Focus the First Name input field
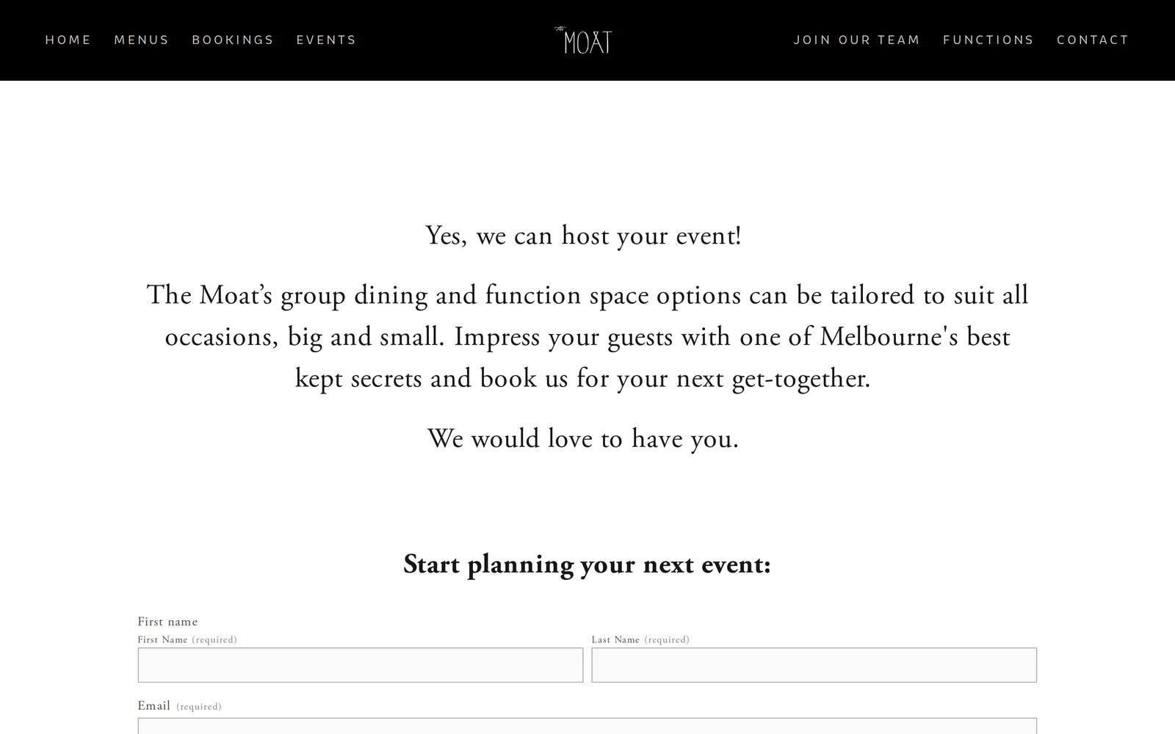This screenshot has width=1175, height=734. 361,665
